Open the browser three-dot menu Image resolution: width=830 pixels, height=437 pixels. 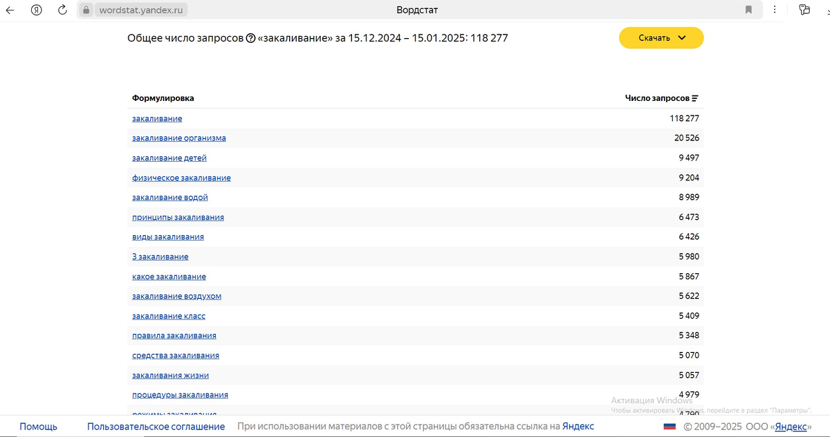tap(774, 10)
